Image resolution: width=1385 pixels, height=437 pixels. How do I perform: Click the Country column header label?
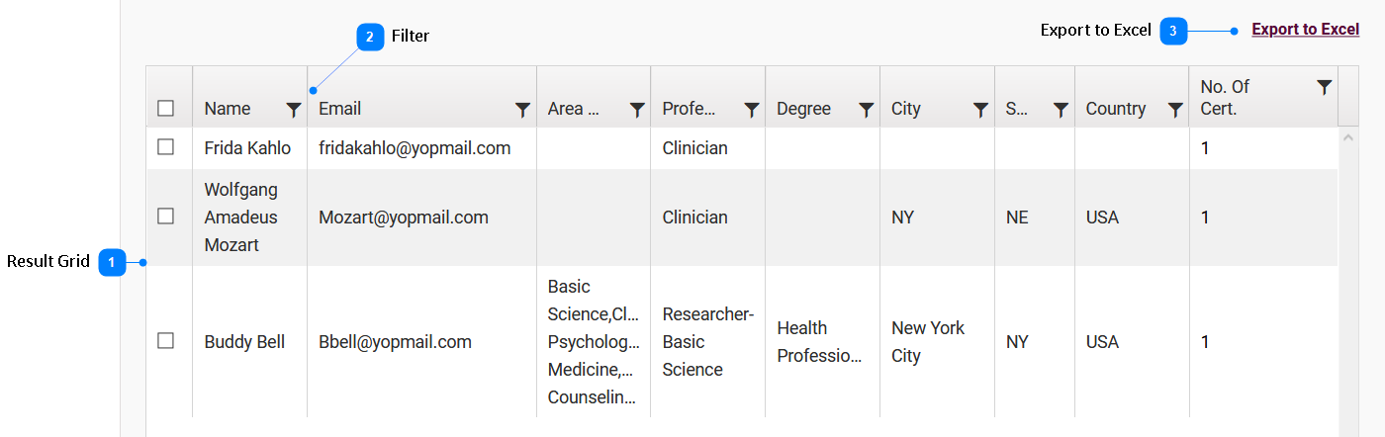1116,109
